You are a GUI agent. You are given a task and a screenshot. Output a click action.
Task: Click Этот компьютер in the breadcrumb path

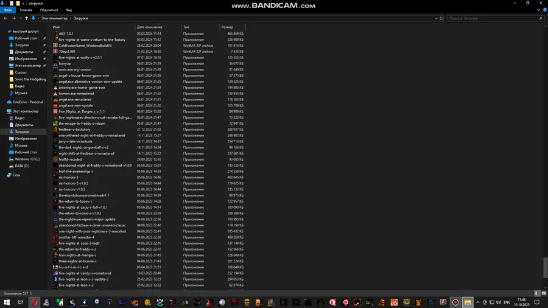54,18
